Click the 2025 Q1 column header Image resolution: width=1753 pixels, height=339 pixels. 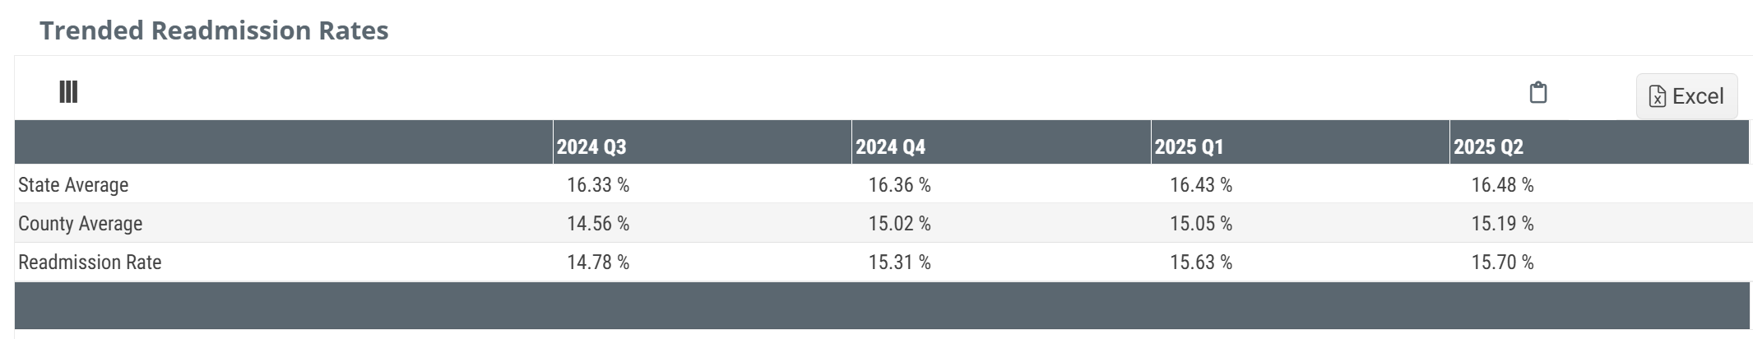click(1189, 146)
